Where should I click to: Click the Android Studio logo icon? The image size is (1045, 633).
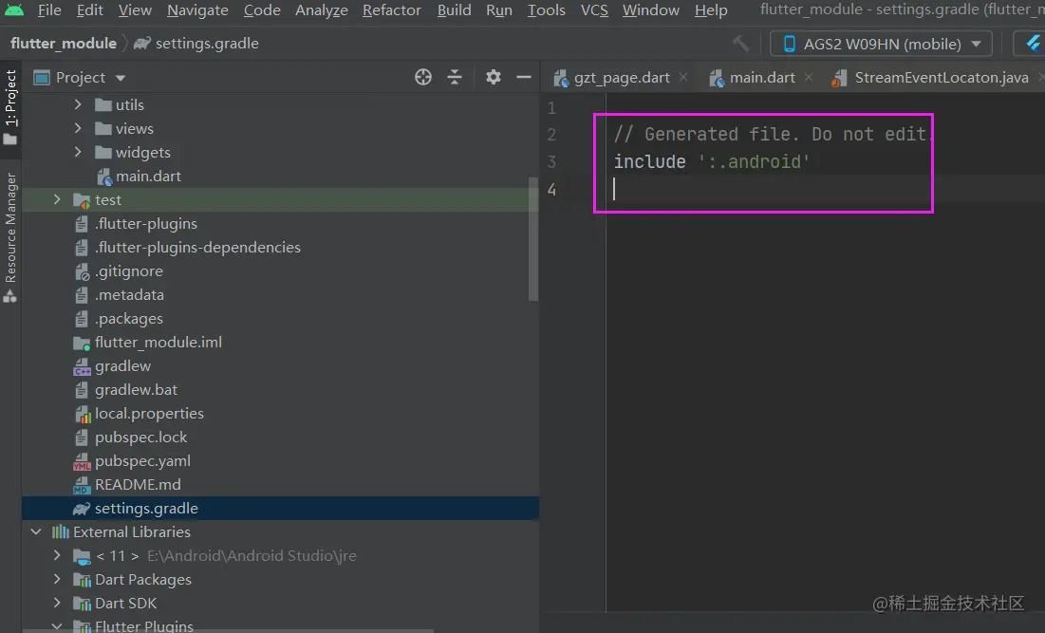coord(14,10)
